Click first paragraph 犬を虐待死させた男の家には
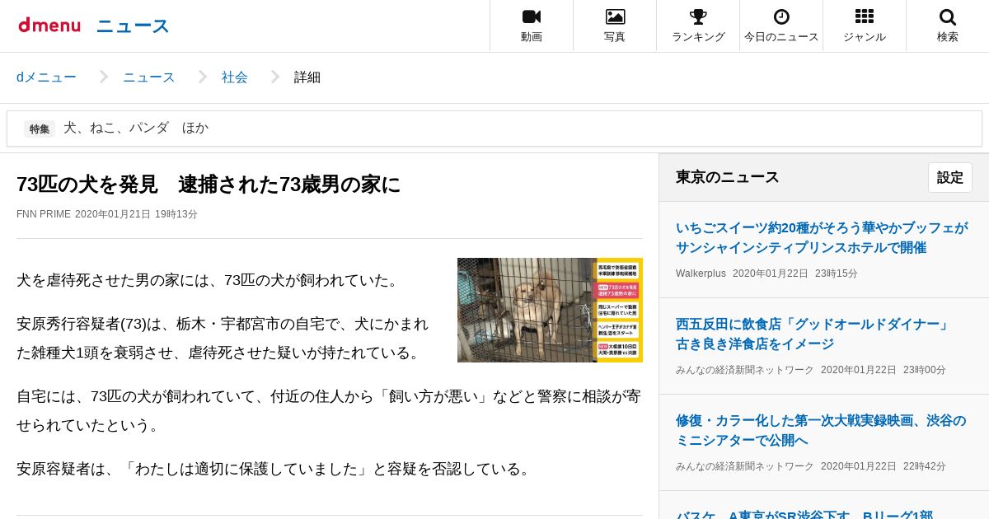This screenshot has width=989, height=519. pos(209,280)
